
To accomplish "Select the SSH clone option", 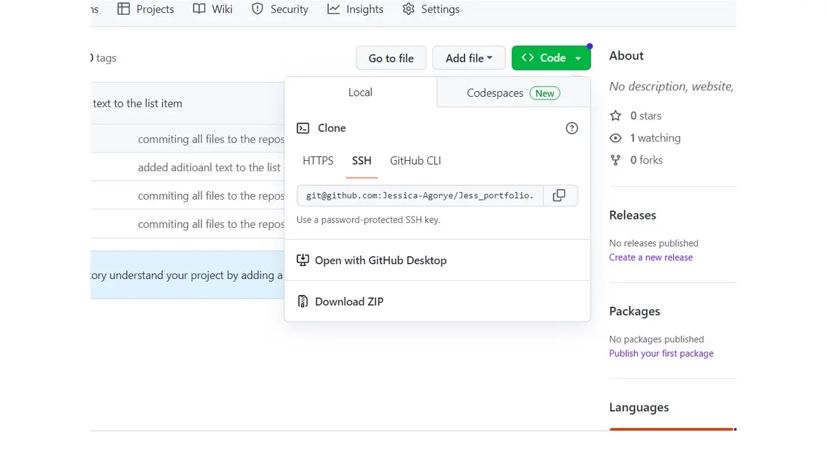I will click(x=362, y=161).
